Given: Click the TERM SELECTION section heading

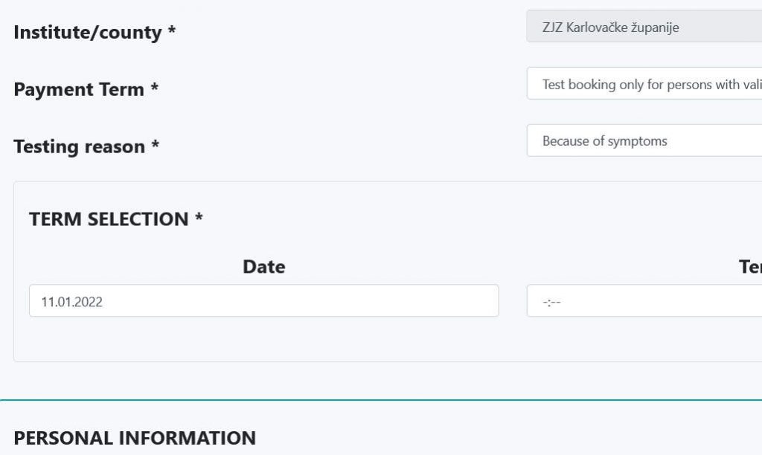Looking at the screenshot, I should click(108, 219).
